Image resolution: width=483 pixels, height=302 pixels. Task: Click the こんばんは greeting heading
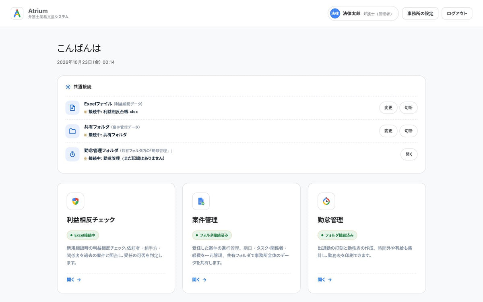coord(79,48)
